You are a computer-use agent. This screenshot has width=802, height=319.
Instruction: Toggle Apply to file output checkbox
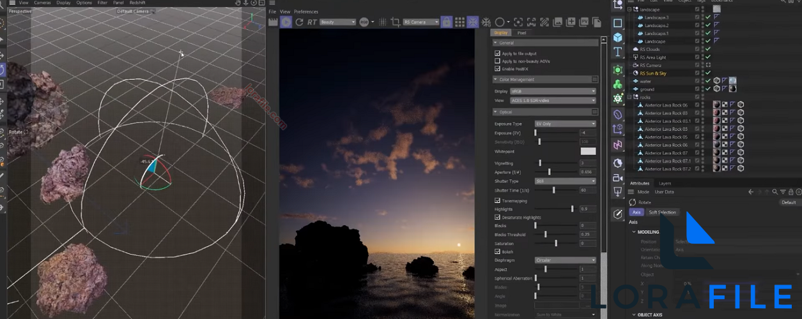[x=497, y=54]
